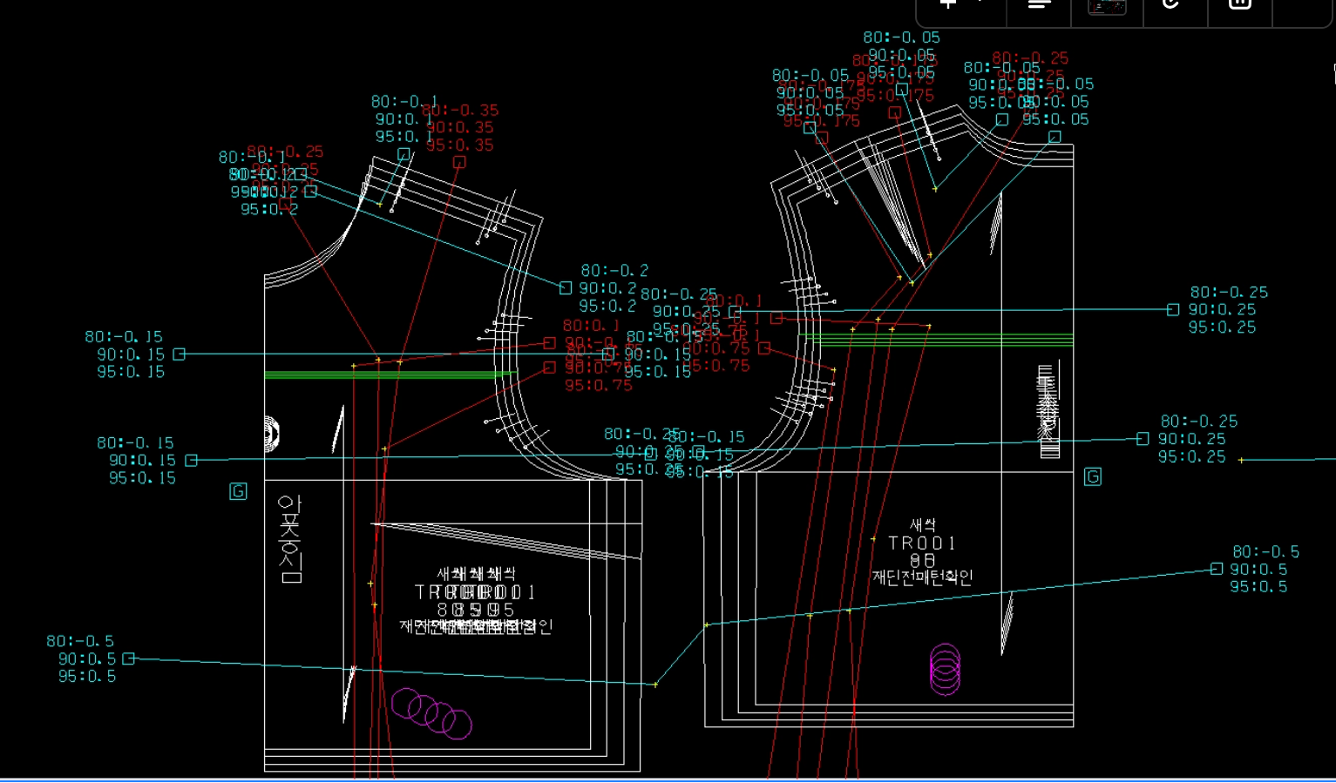Select far-right cyan handle beside 90:0.5

pyautogui.click(x=1217, y=570)
